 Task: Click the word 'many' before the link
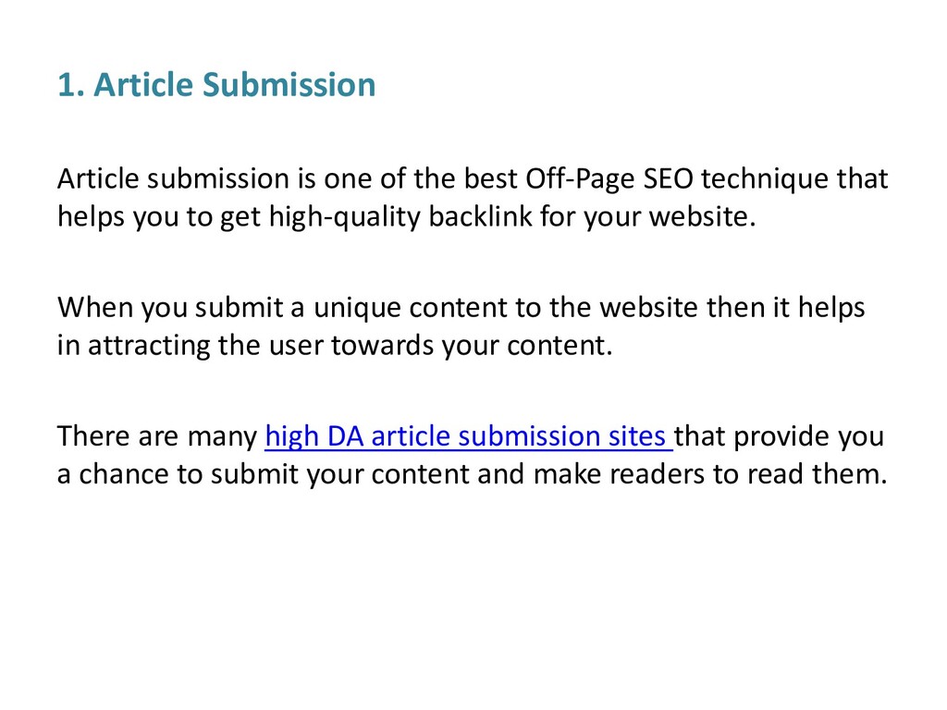pyautogui.click(x=222, y=437)
